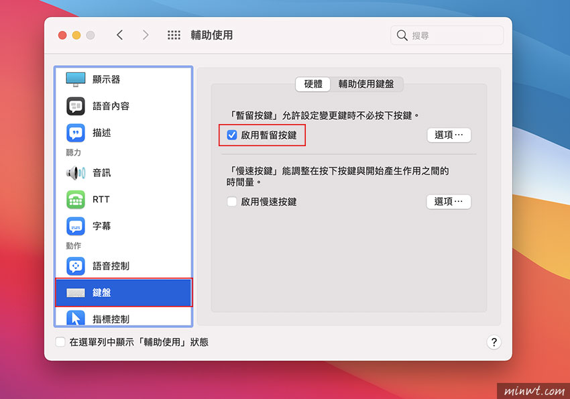Open help with the question mark button

tap(494, 342)
